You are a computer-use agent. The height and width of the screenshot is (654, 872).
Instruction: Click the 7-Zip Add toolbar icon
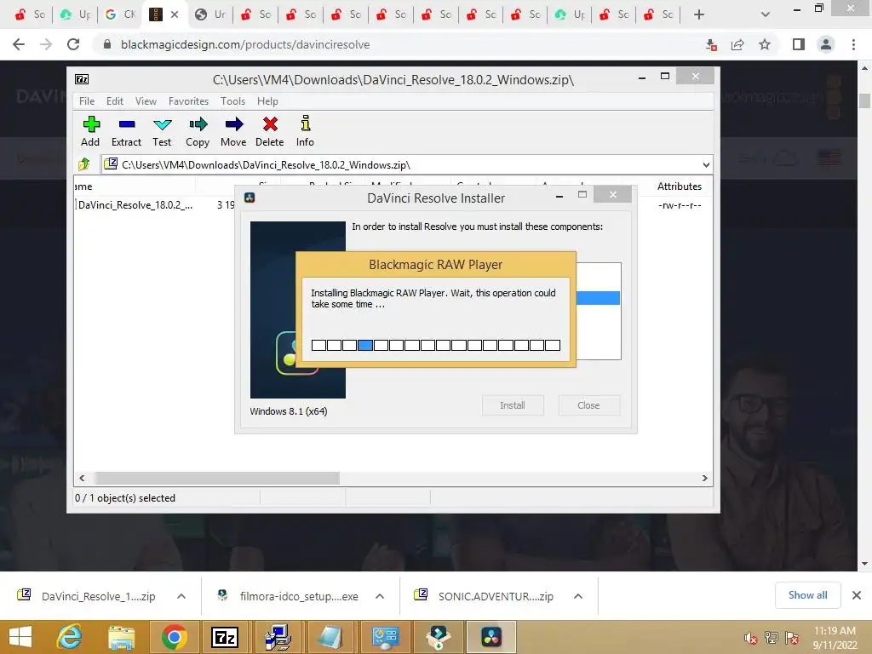click(90, 132)
